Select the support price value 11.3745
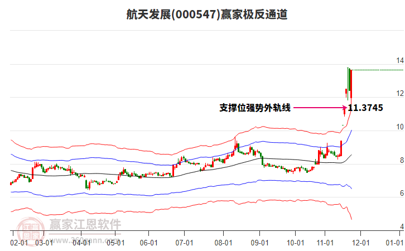The height and width of the screenshot is (251, 405). (365, 108)
